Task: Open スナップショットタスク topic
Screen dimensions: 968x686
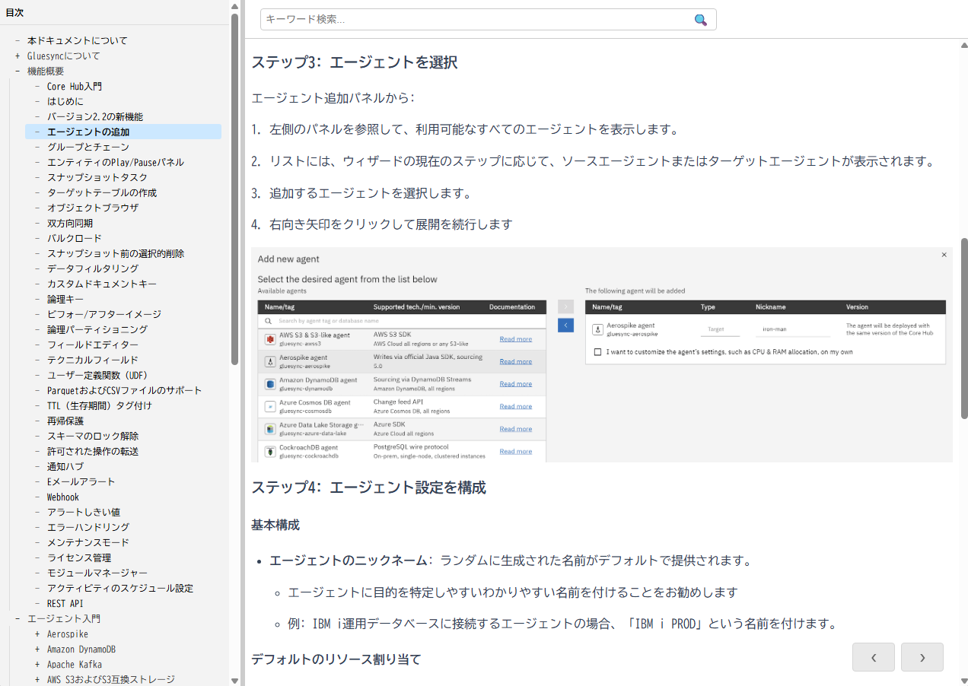Action: click(x=97, y=178)
